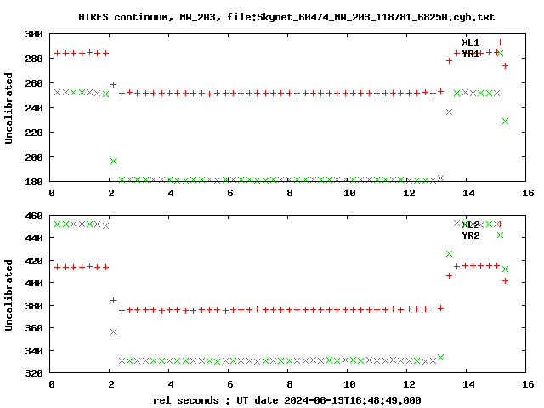The height and width of the screenshot is (408, 544).
Task: Select the YR2 legend label
Action: pyautogui.click(x=470, y=235)
